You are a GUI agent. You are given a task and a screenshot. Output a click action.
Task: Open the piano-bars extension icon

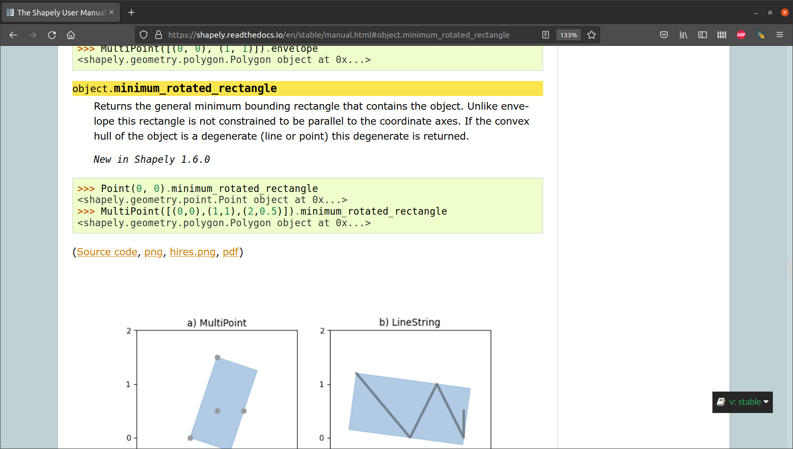[722, 35]
